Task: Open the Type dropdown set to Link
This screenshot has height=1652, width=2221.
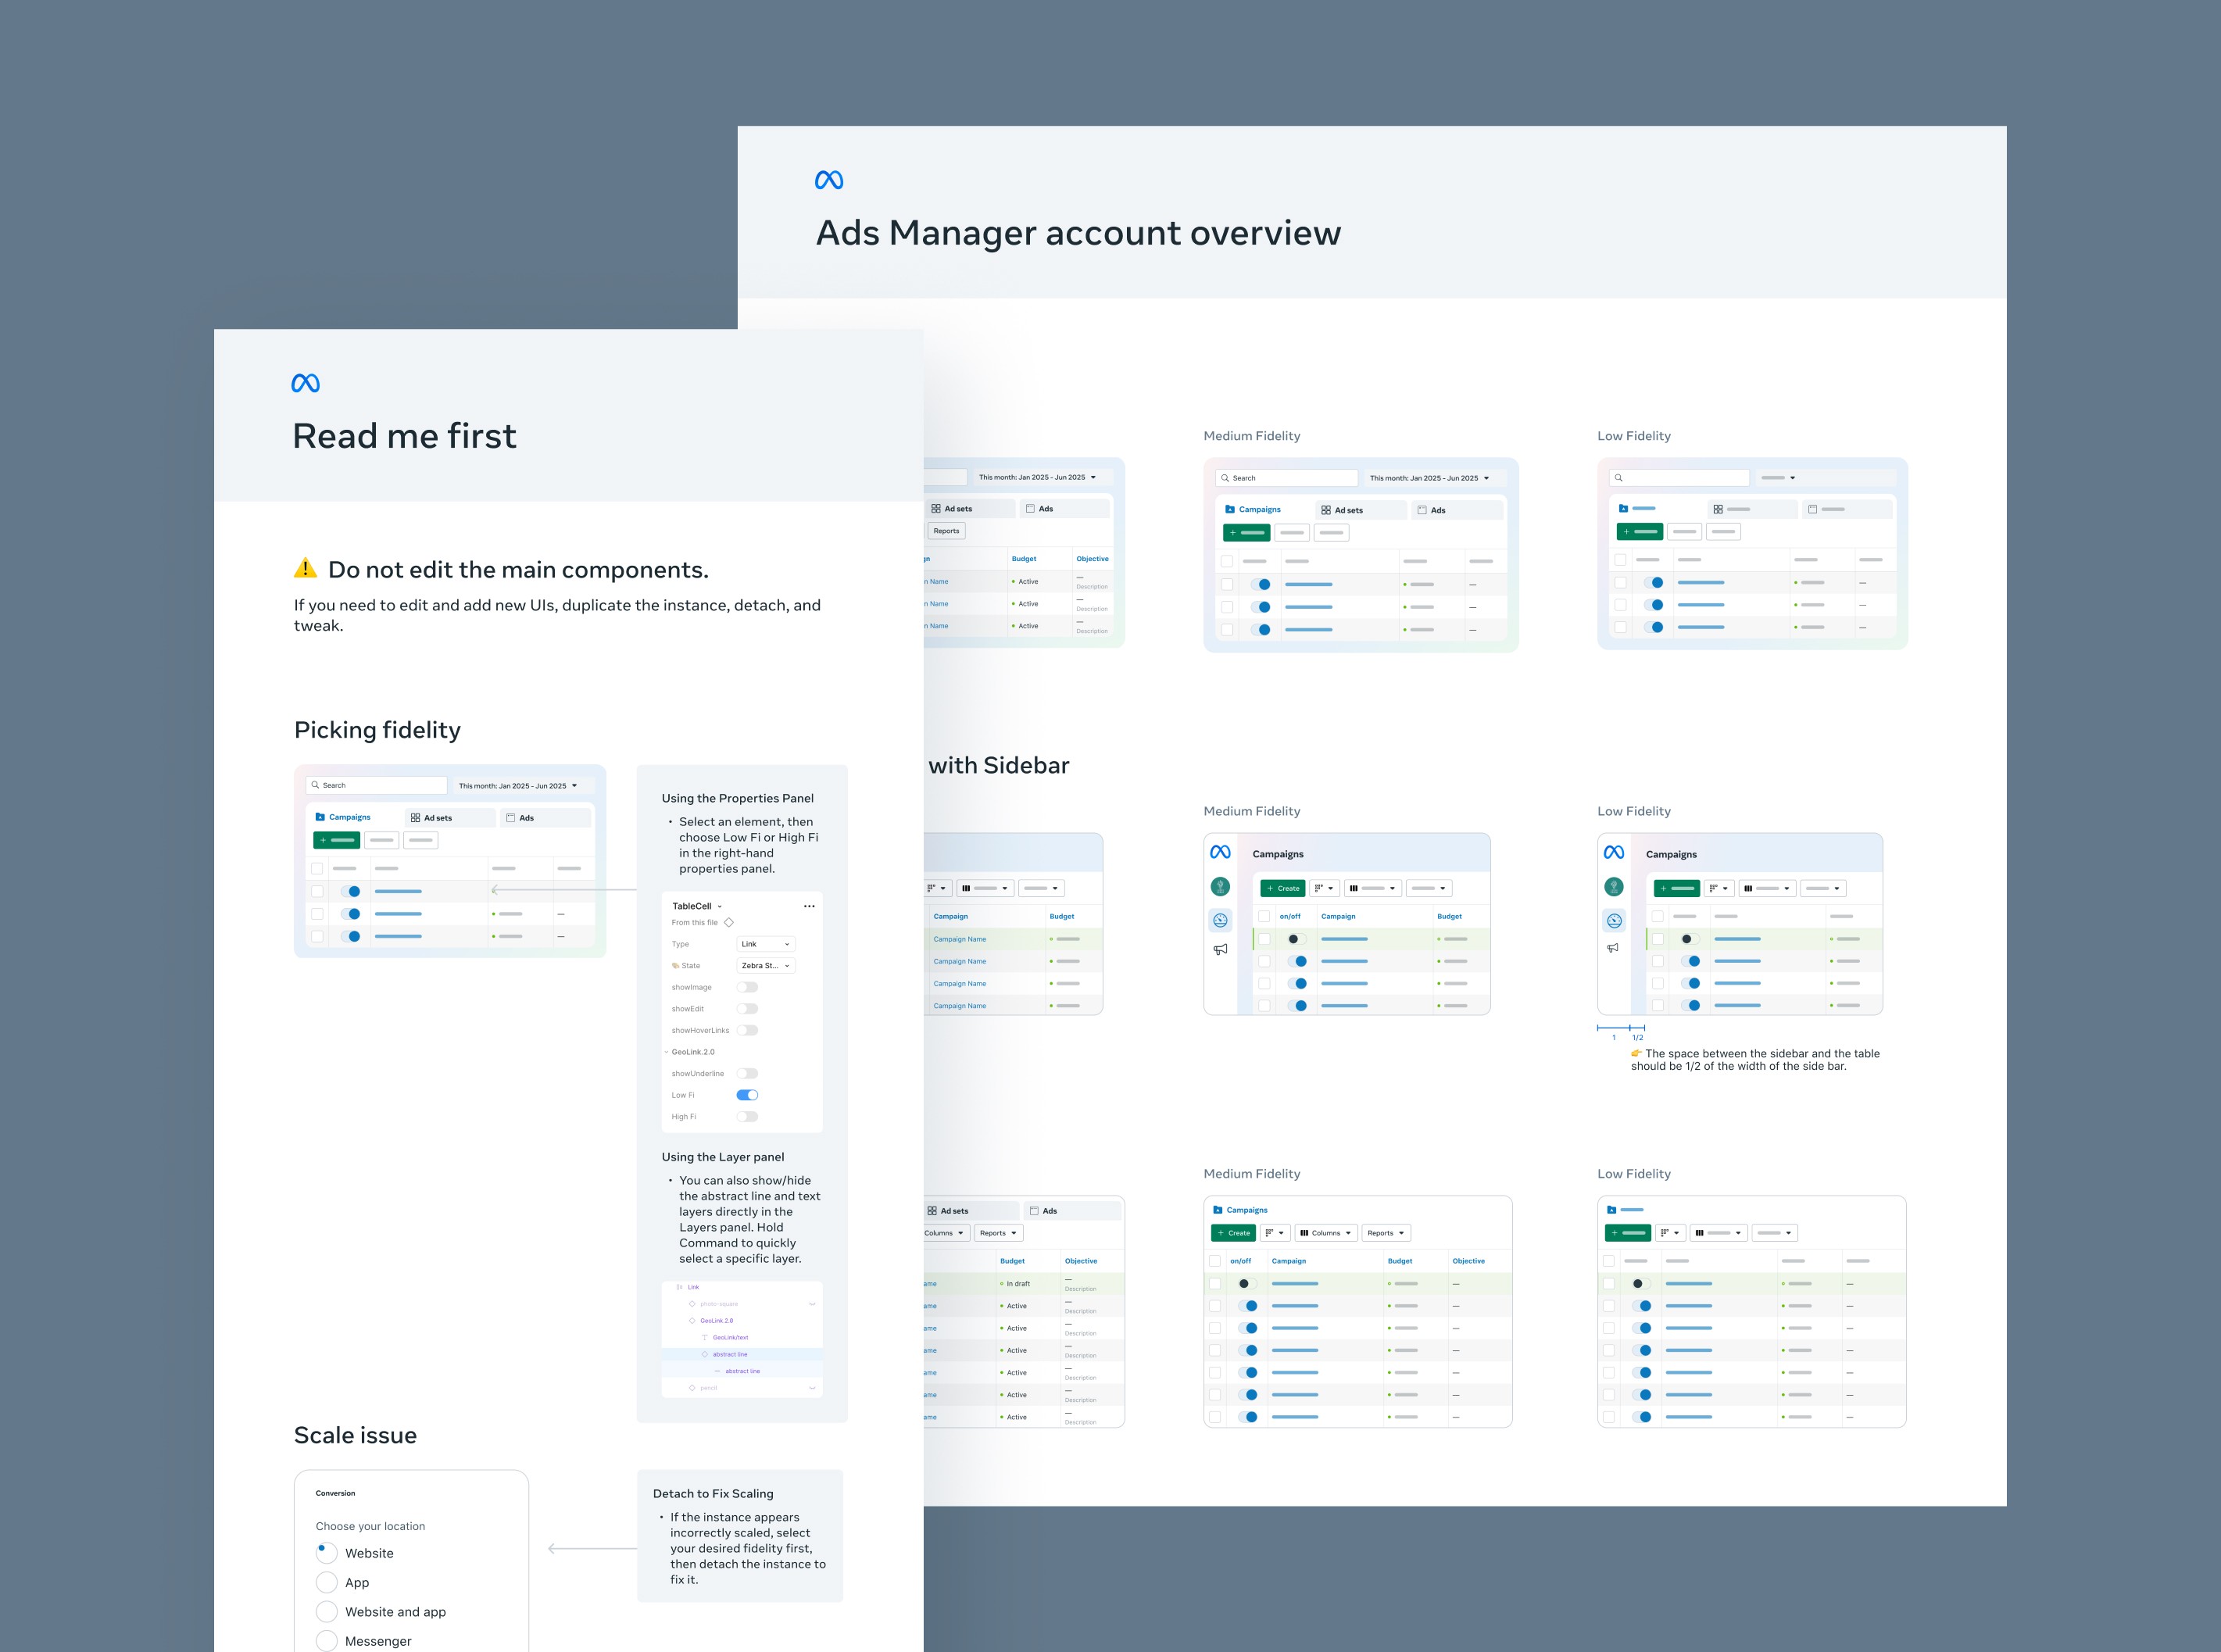Action: [765, 944]
